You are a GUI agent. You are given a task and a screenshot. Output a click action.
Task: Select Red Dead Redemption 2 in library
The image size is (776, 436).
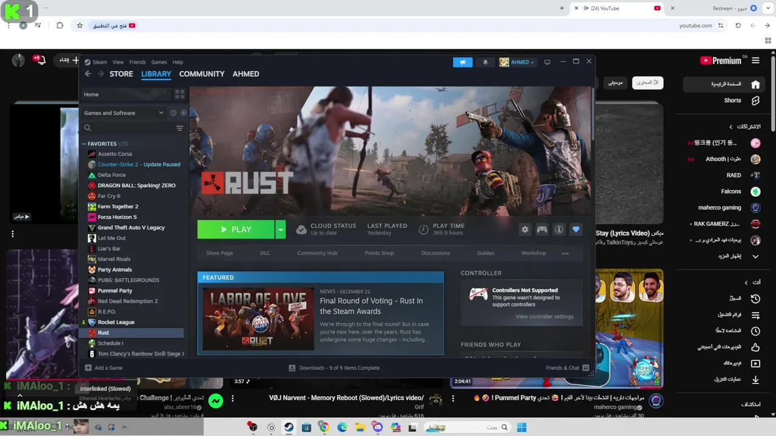click(127, 301)
